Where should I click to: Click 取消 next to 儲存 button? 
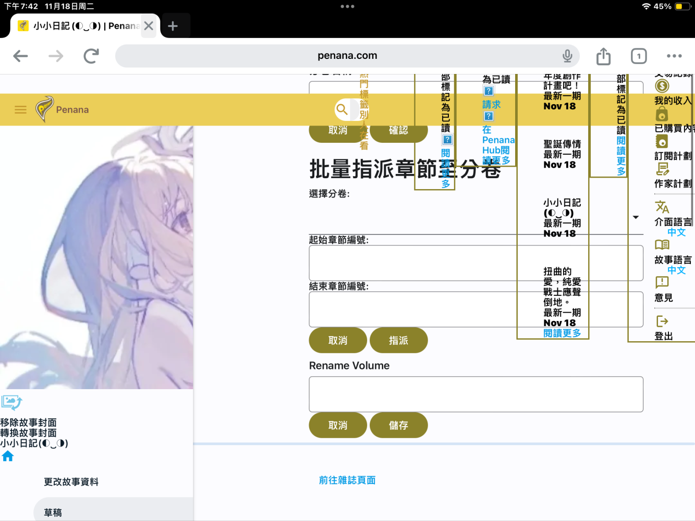[x=338, y=425]
